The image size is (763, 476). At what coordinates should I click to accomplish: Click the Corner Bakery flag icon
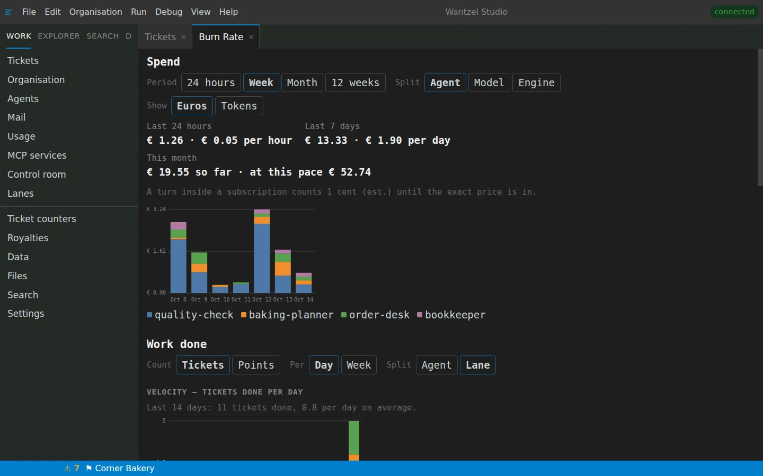coord(88,469)
